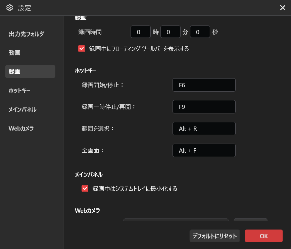The width and height of the screenshot is (291, 249).
Task: Disable minimize to system tray while recording
Action: (85, 188)
